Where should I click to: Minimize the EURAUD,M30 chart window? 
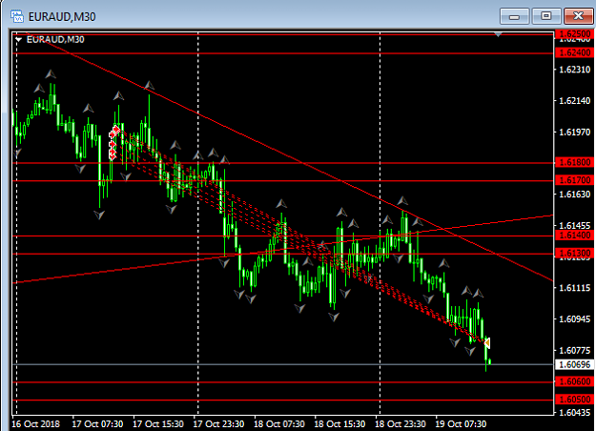click(x=514, y=17)
